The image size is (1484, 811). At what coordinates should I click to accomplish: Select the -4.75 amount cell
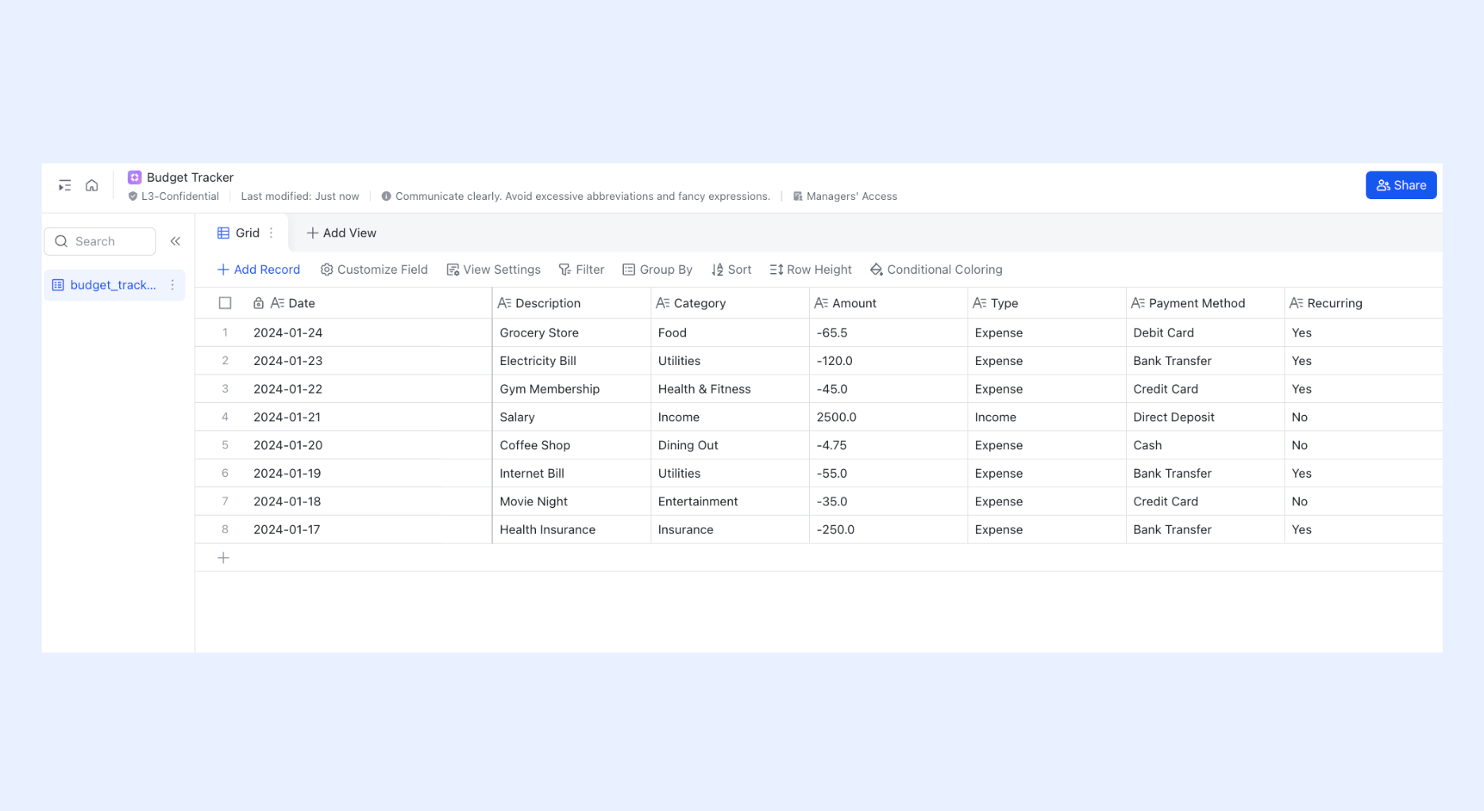point(888,445)
